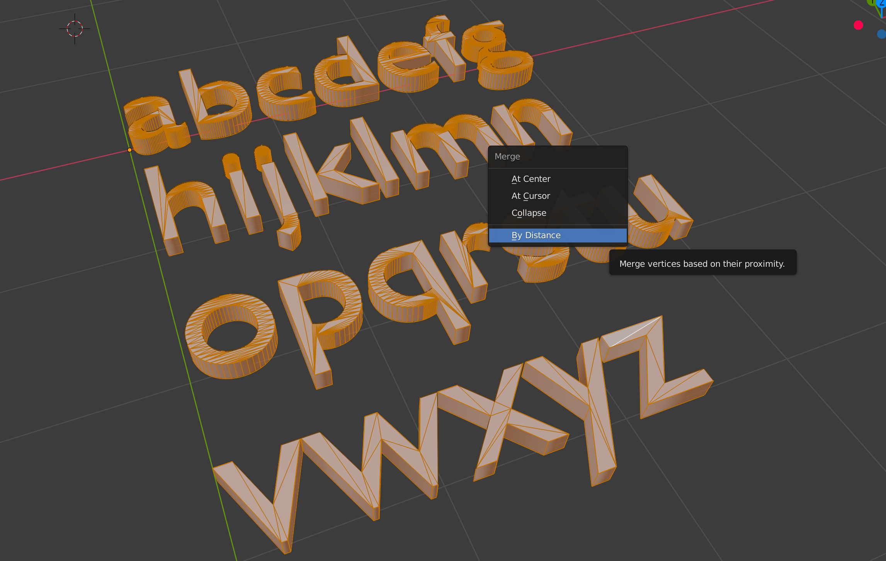
Task: Choose At Cursor merge option
Action: (530, 196)
